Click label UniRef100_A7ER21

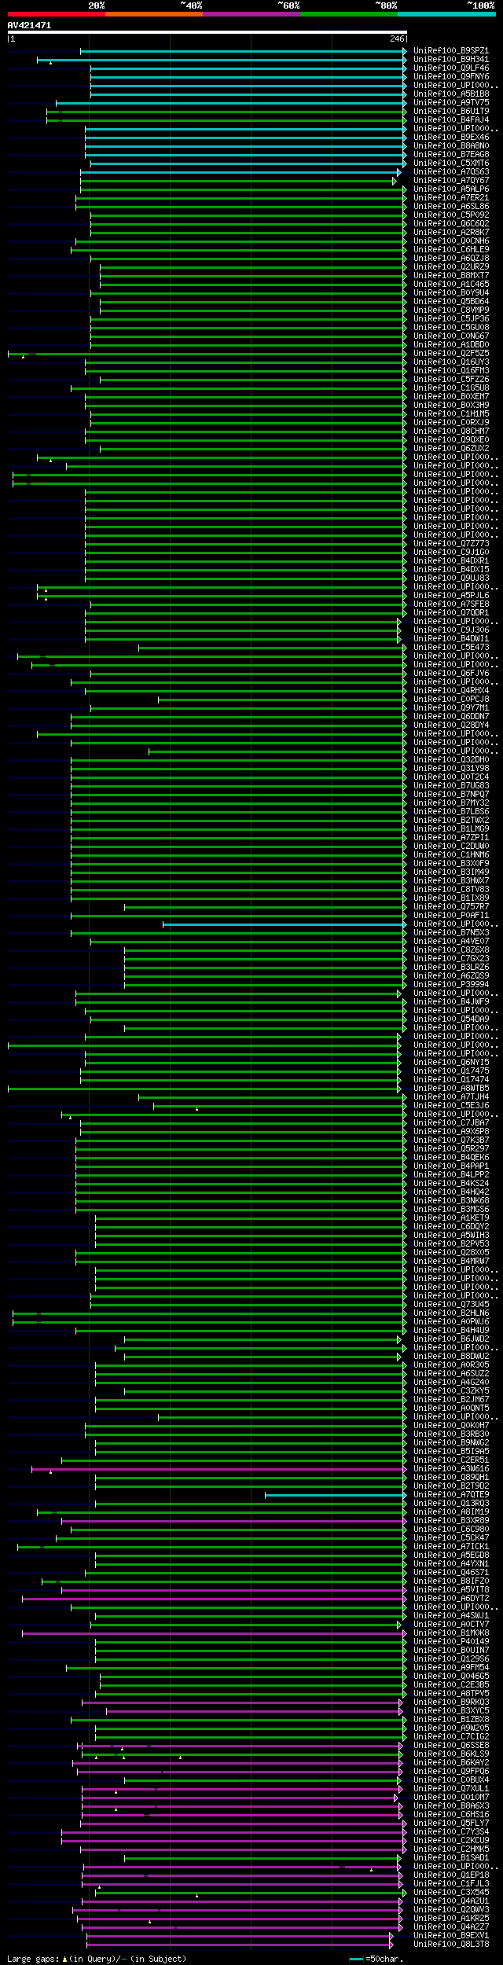(451, 198)
